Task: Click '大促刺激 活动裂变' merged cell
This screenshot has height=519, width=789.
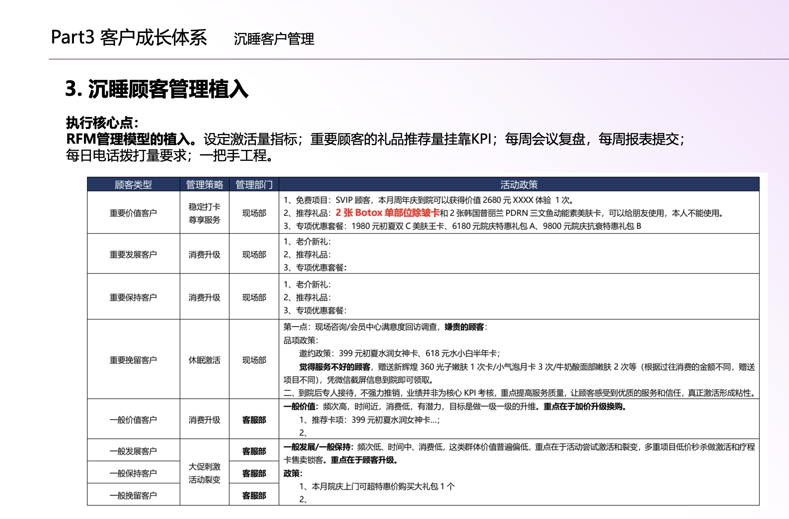Action: [204, 473]
